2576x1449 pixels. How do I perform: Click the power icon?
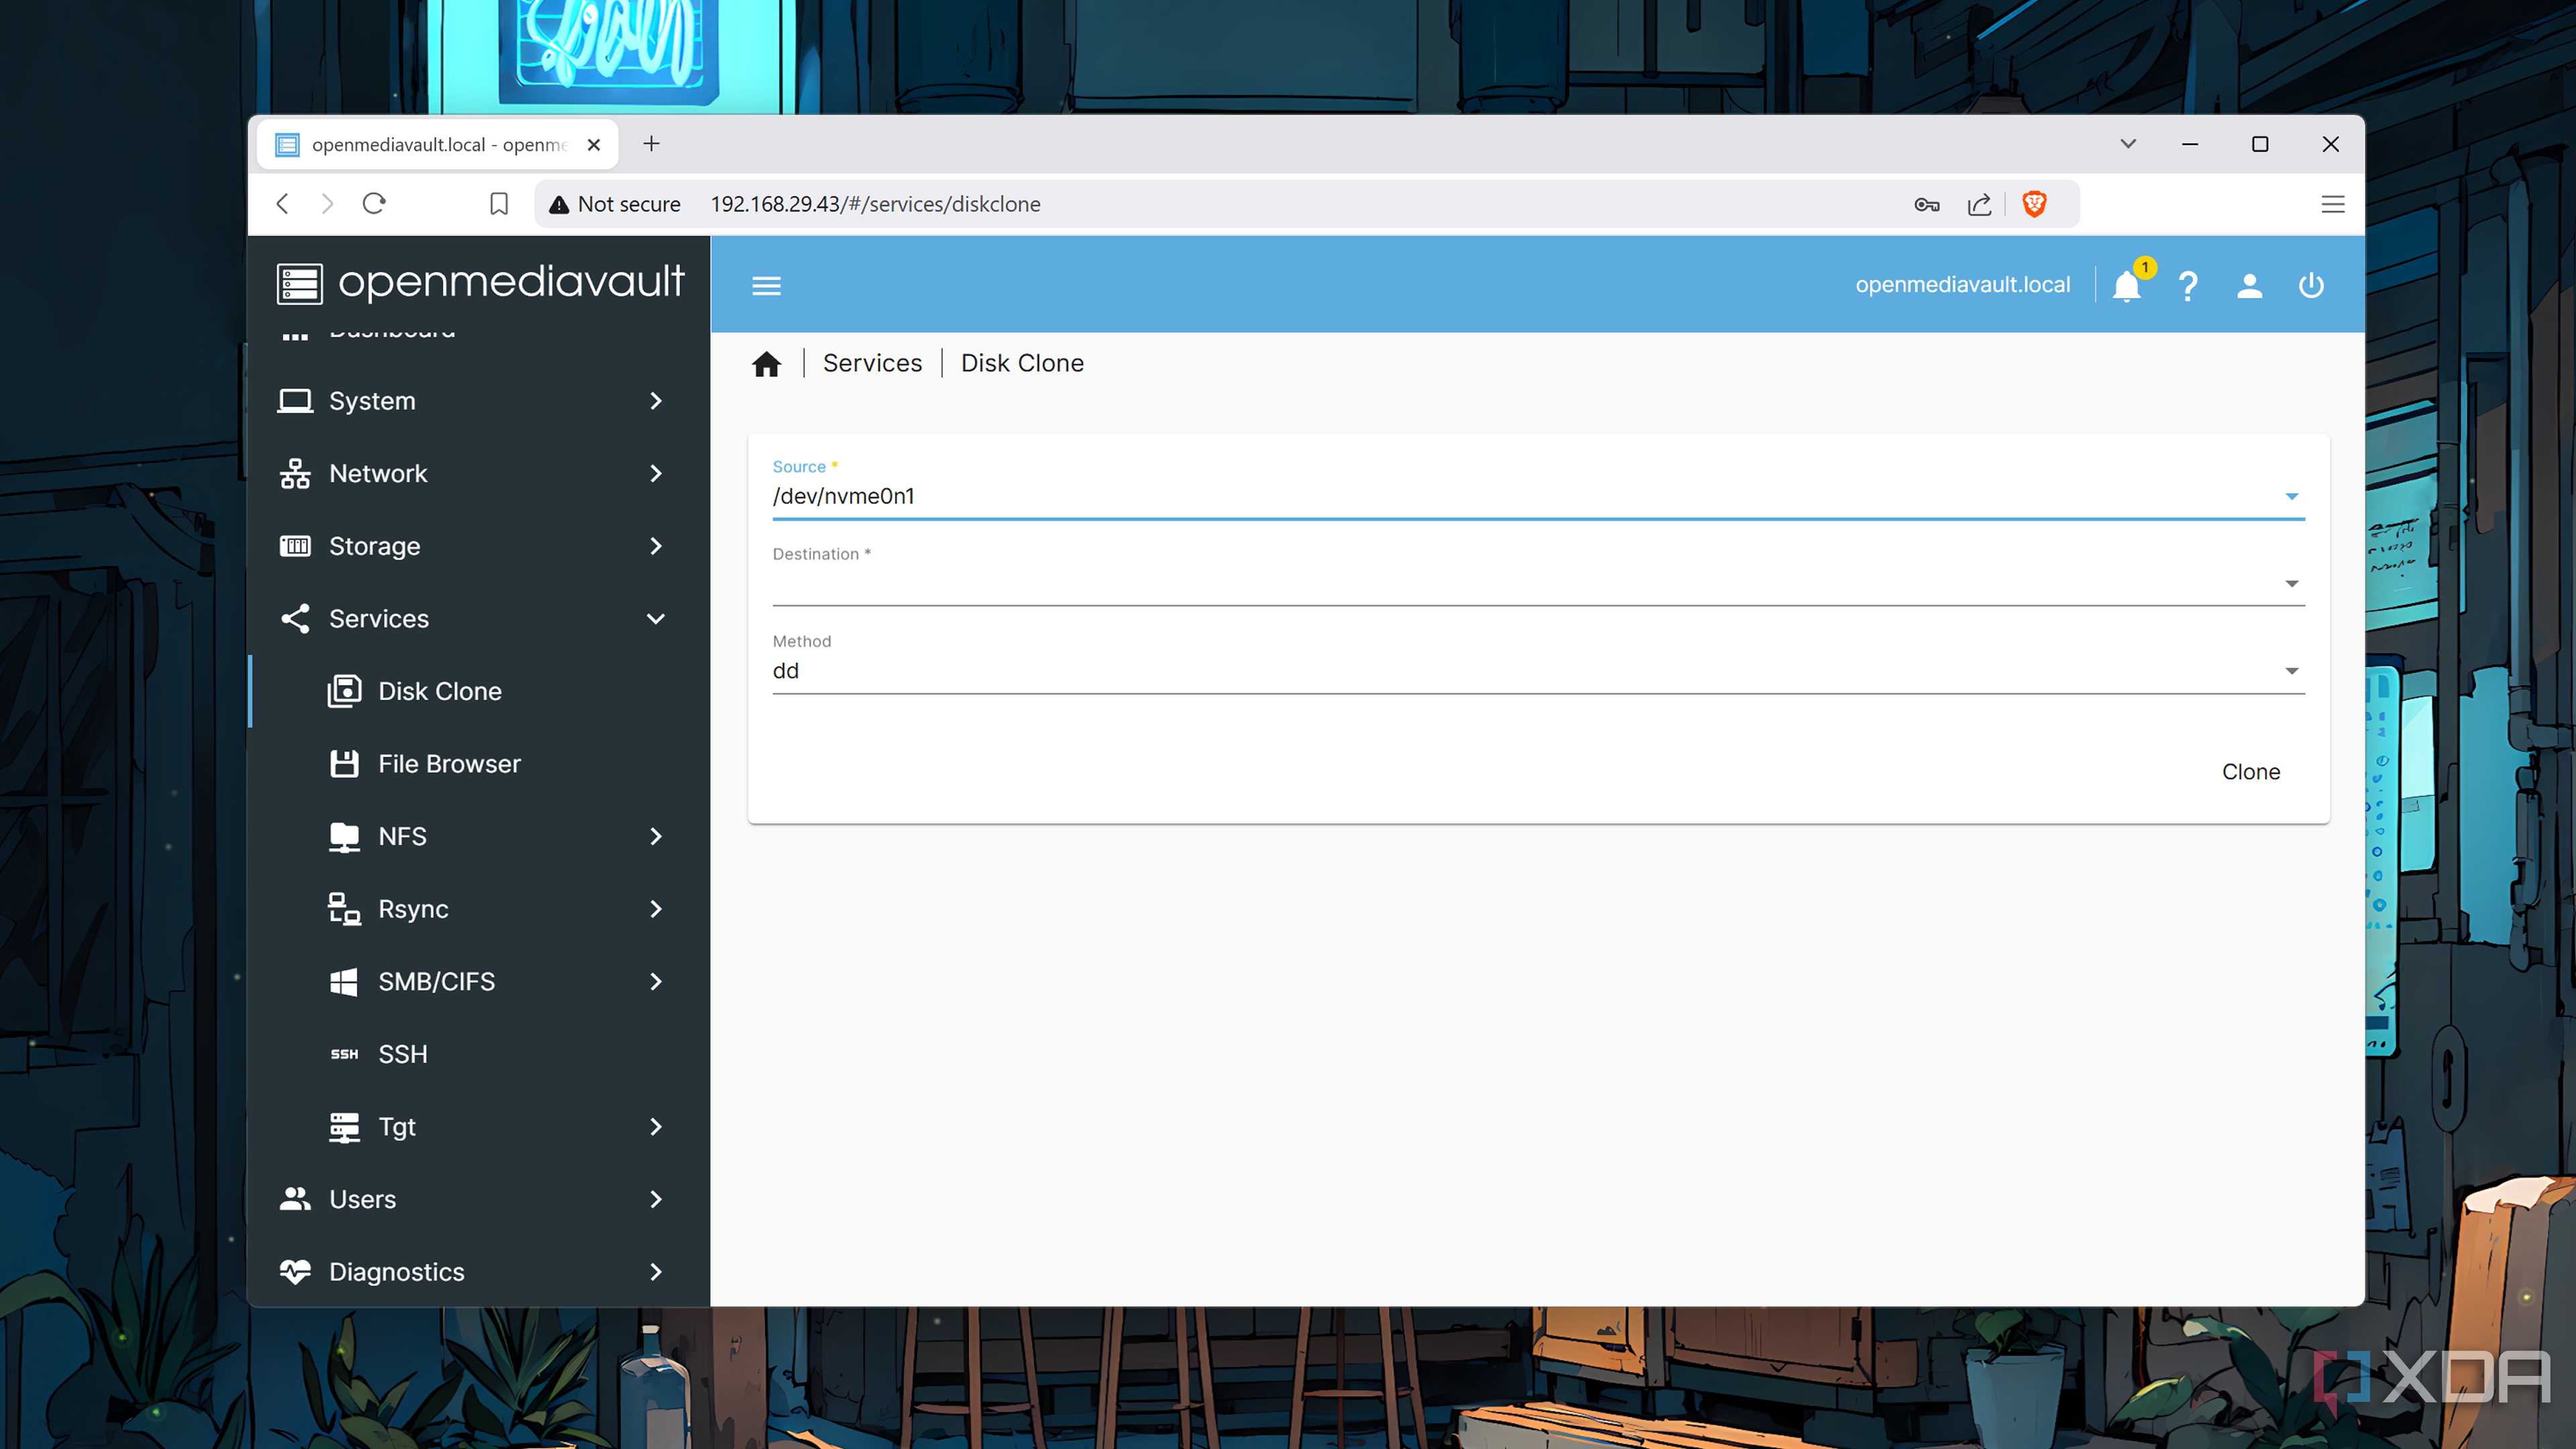point(2311,286)
